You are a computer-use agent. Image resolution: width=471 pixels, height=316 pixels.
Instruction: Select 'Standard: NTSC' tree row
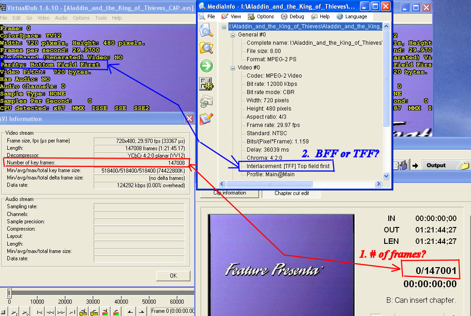(267, 133)
